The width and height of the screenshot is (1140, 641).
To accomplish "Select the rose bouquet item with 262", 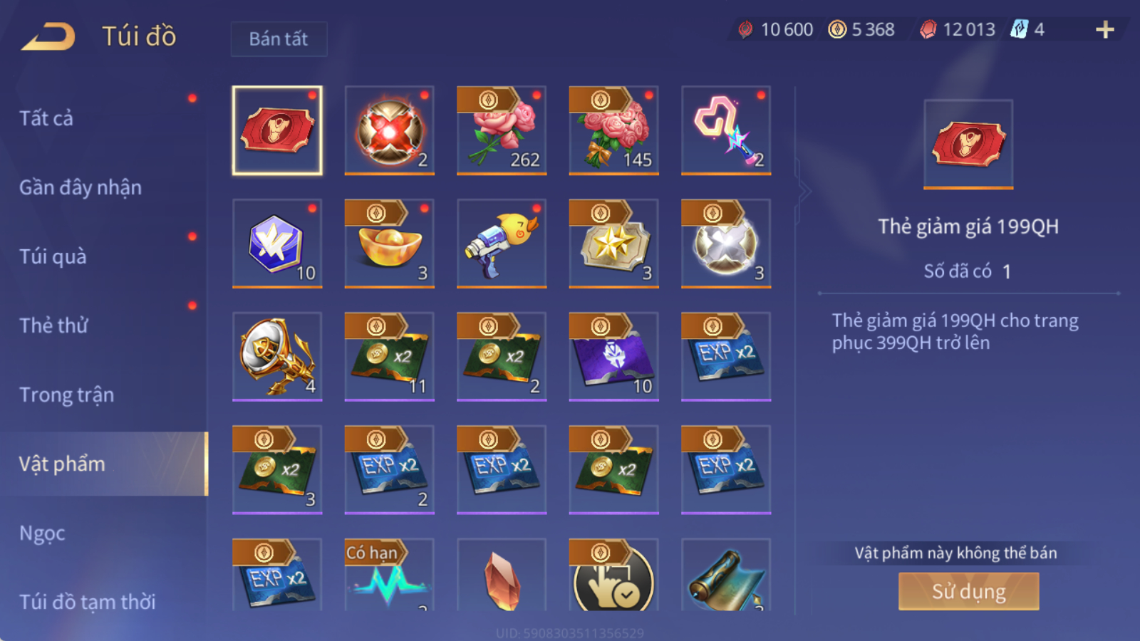I will pos(502,130).
